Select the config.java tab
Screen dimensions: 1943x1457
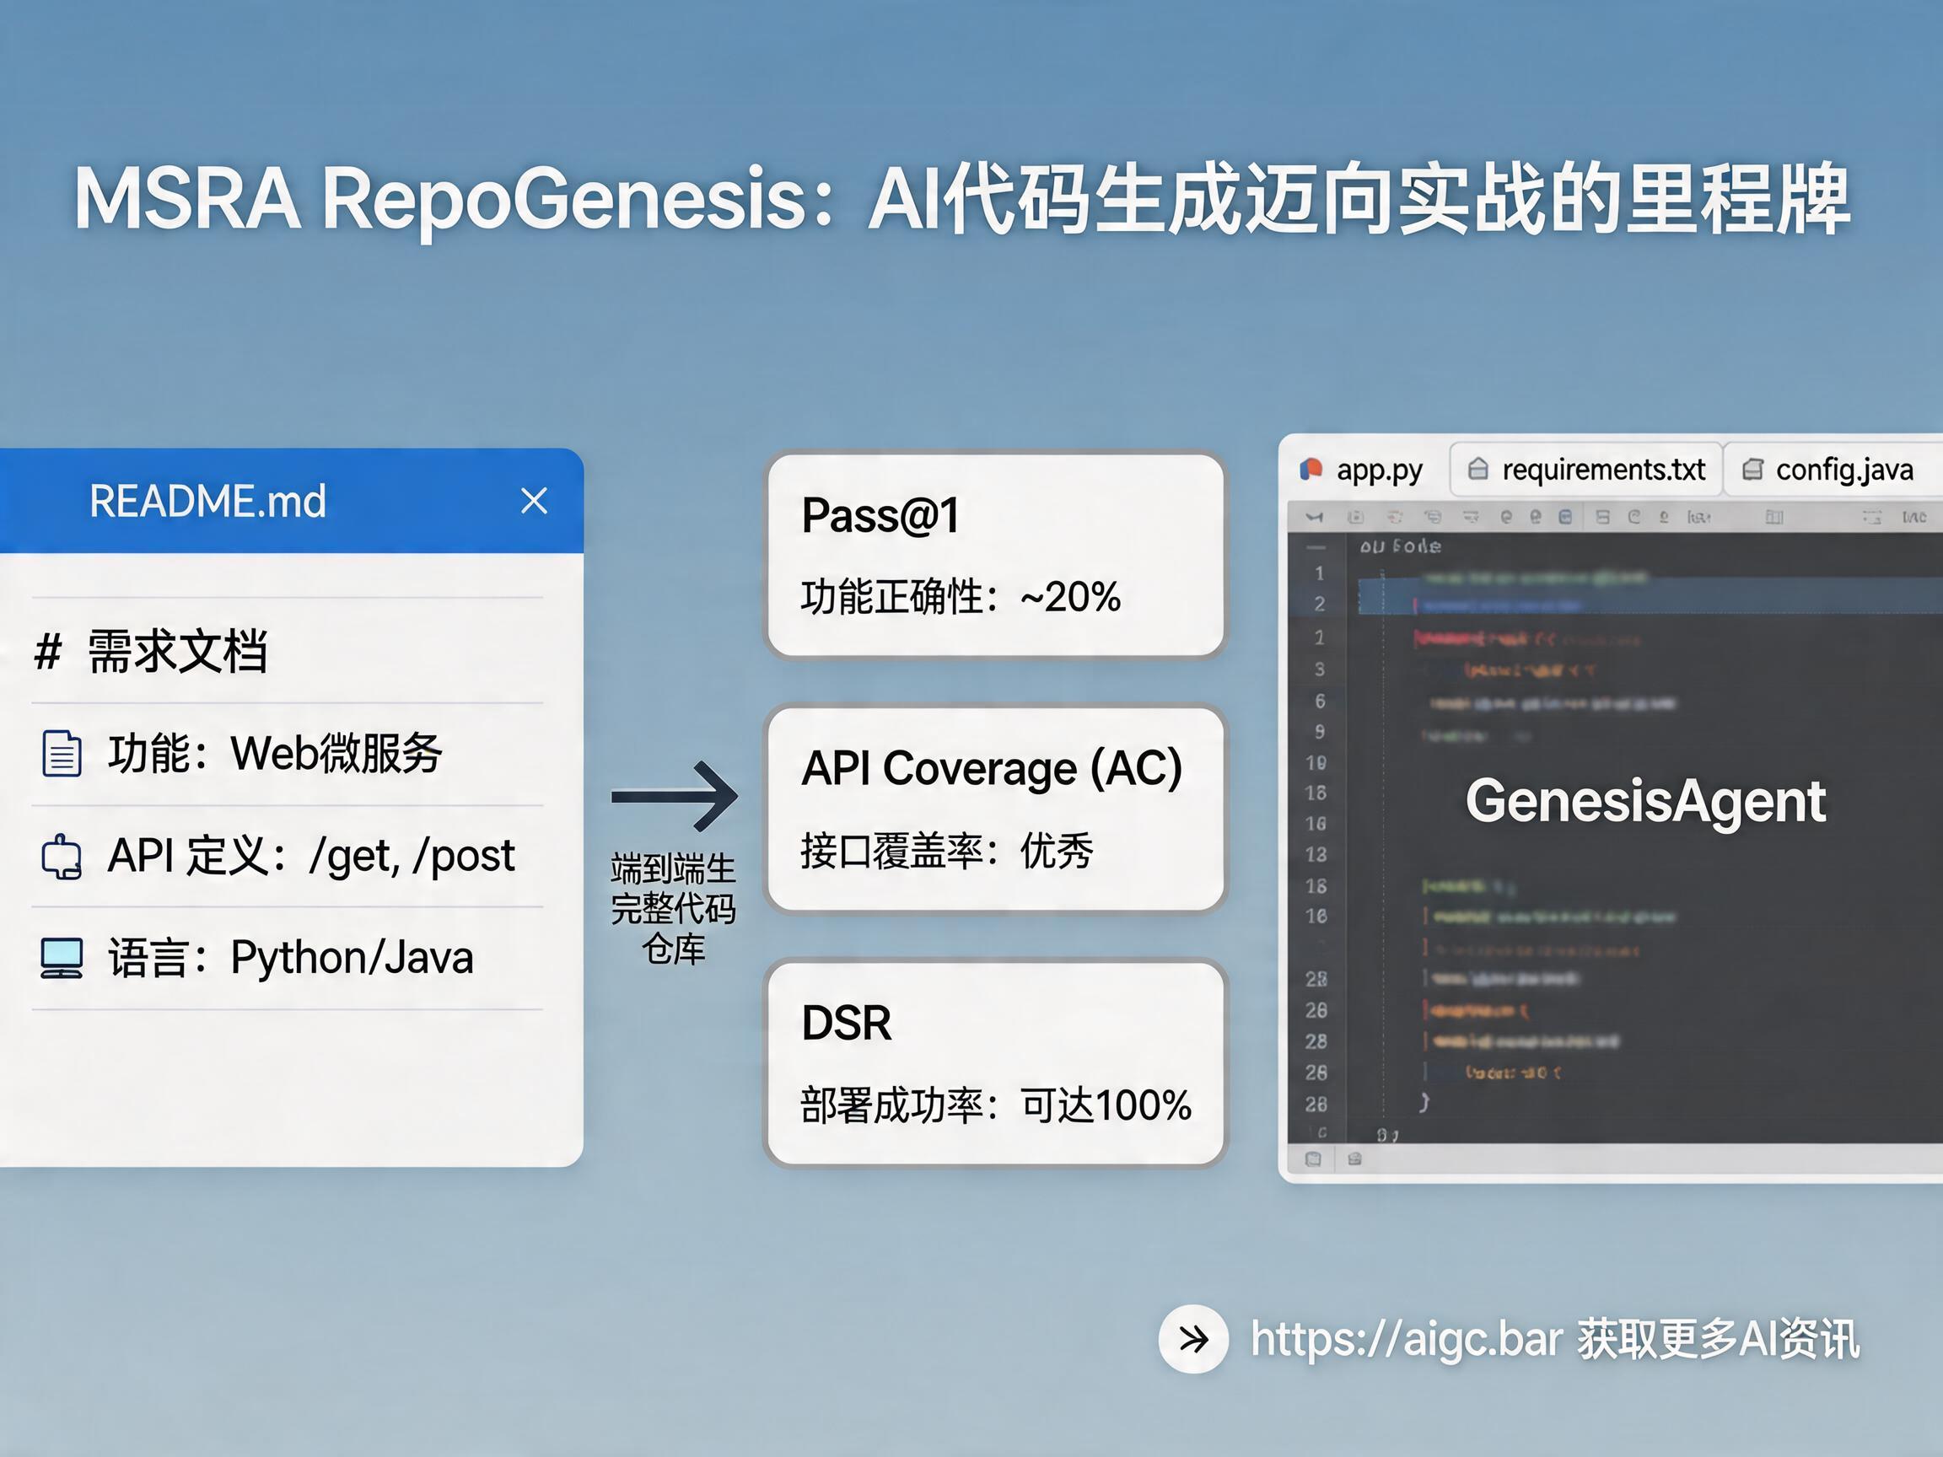tap(1829, 470)
